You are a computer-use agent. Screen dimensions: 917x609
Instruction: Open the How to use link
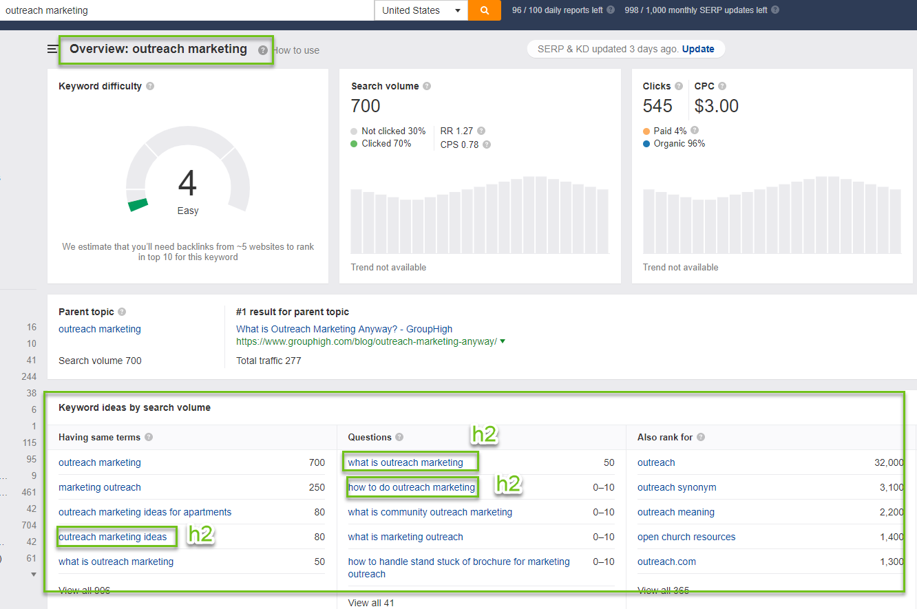(x=297, y=50)
